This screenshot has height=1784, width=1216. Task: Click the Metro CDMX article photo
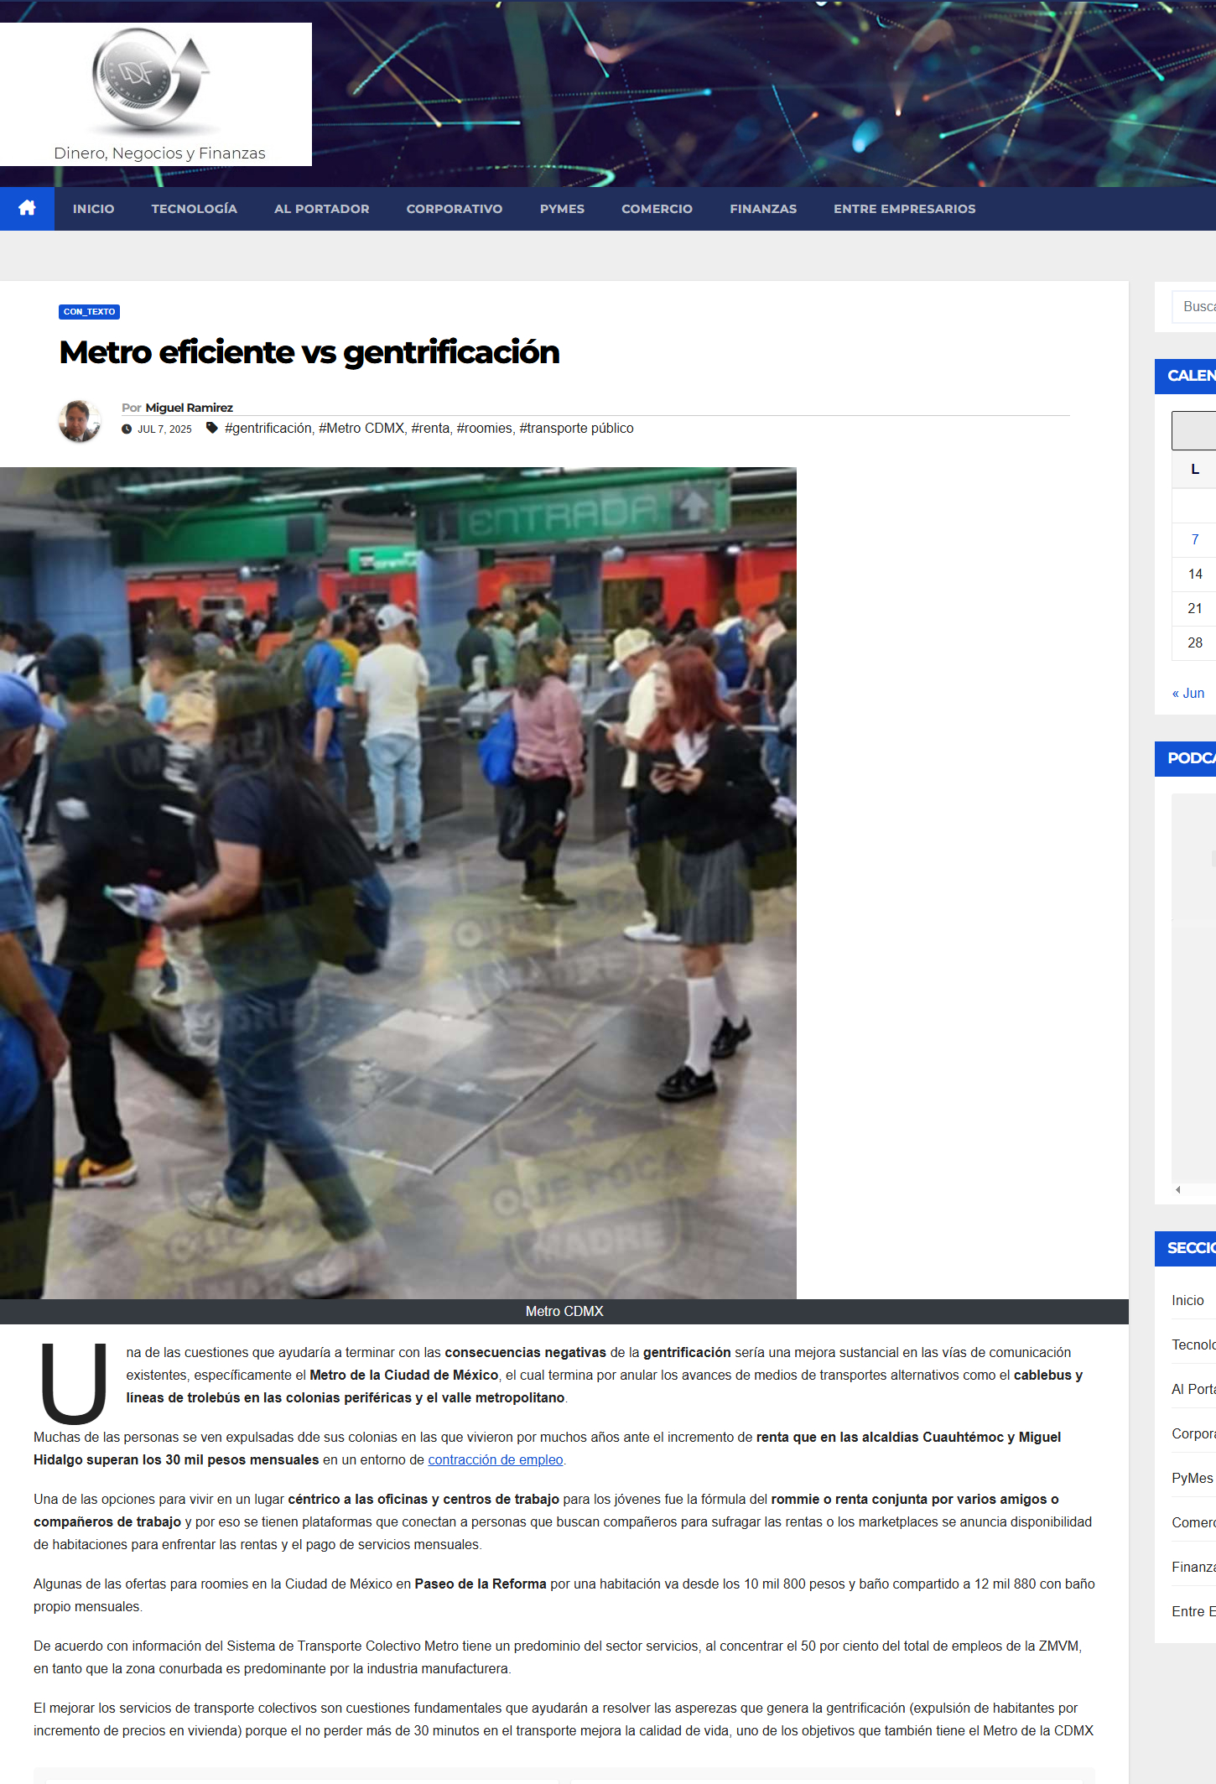(x=398, y=882)
